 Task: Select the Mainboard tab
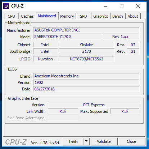47,16
